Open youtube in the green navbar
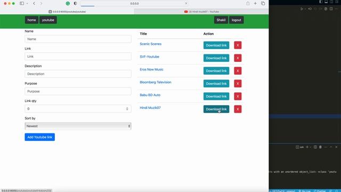Screen dimensions: 341x192 (48, 20)
